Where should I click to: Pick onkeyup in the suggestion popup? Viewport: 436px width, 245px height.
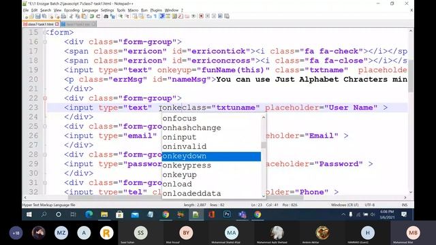point(211,175)
